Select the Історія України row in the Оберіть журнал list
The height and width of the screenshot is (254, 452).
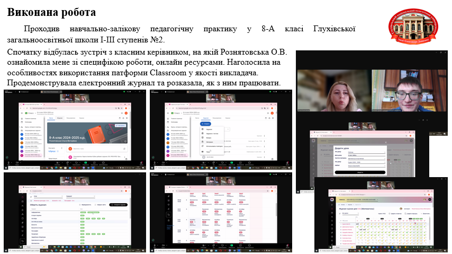pyautogui.click(x=79, y=216)
